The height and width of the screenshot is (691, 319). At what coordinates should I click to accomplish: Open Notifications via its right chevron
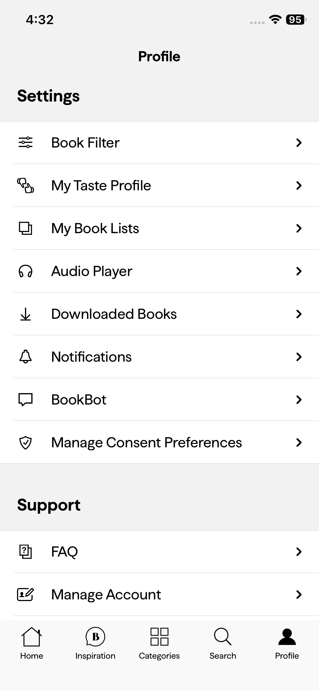(x=299, y=357)
